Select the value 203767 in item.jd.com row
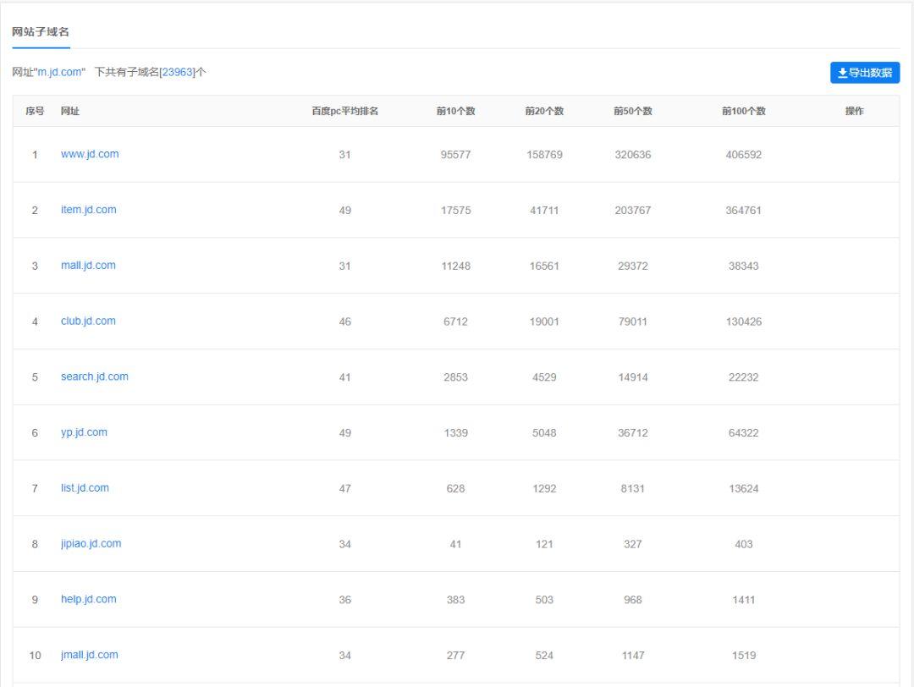 click(633, 211)
